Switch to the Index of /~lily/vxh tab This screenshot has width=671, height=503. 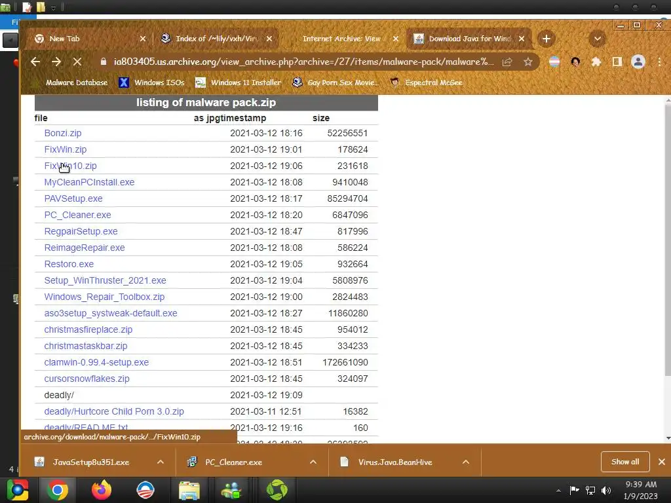pyautogui.click(x=216, y=39)
